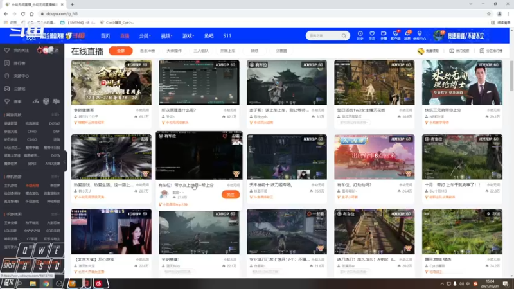Open the gamepad cloud gaming icon

click(7, 89)
